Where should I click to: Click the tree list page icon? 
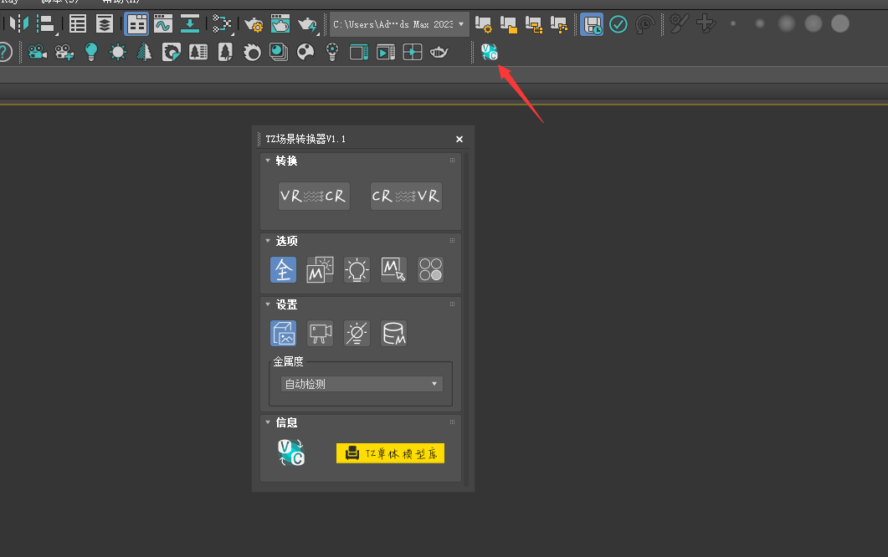coord(198,52)
